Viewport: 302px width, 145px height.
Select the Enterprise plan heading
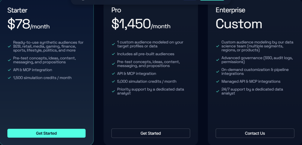pos(230,10)
